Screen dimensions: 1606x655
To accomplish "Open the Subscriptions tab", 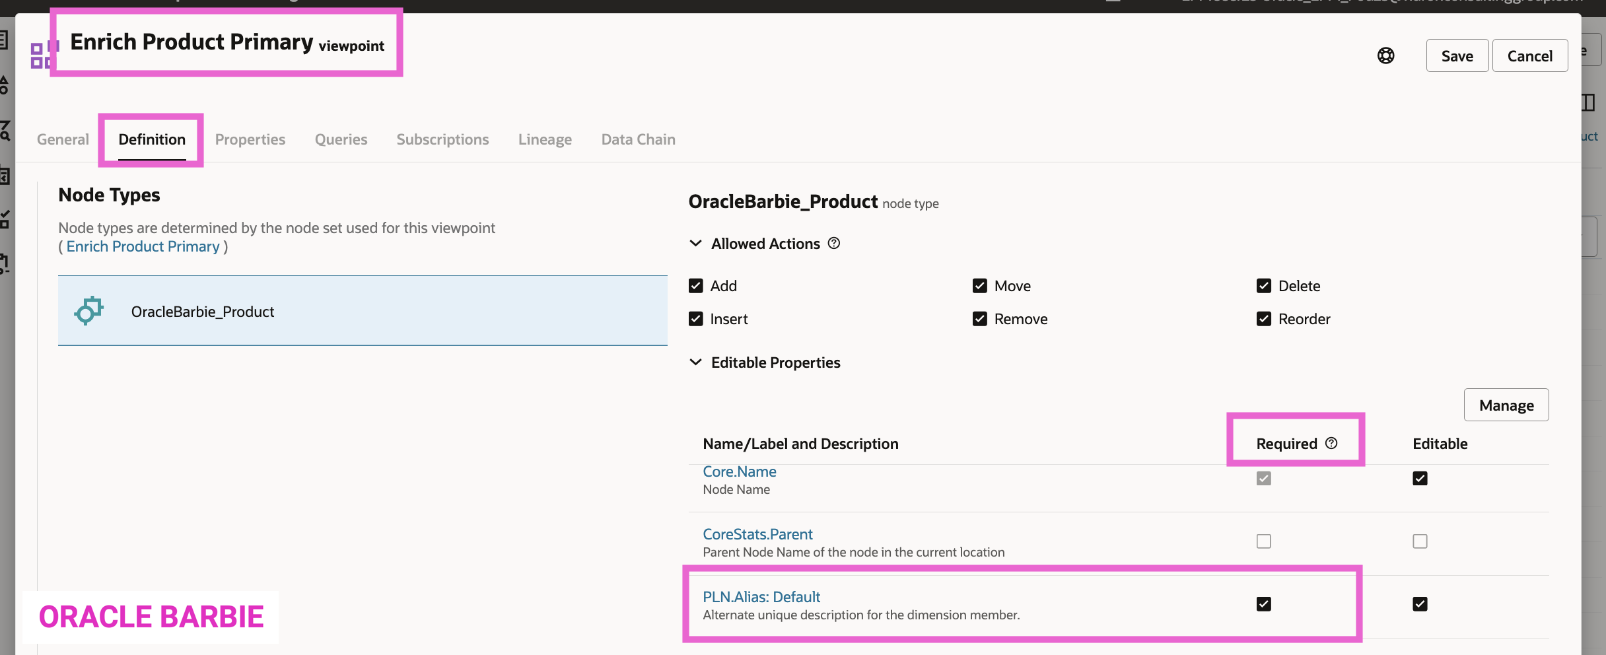I will [x=442, y=139].
